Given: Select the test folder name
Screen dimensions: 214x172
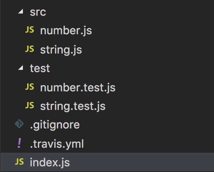Looking at the screenshot, I should (40, 68).
